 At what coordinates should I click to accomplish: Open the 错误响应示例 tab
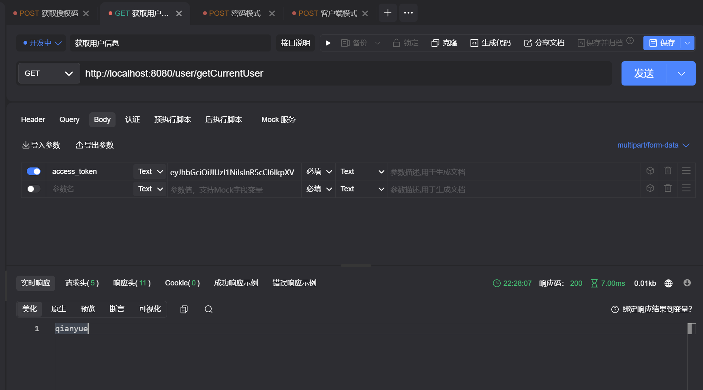pyautogui.click(x=294, y=283)
